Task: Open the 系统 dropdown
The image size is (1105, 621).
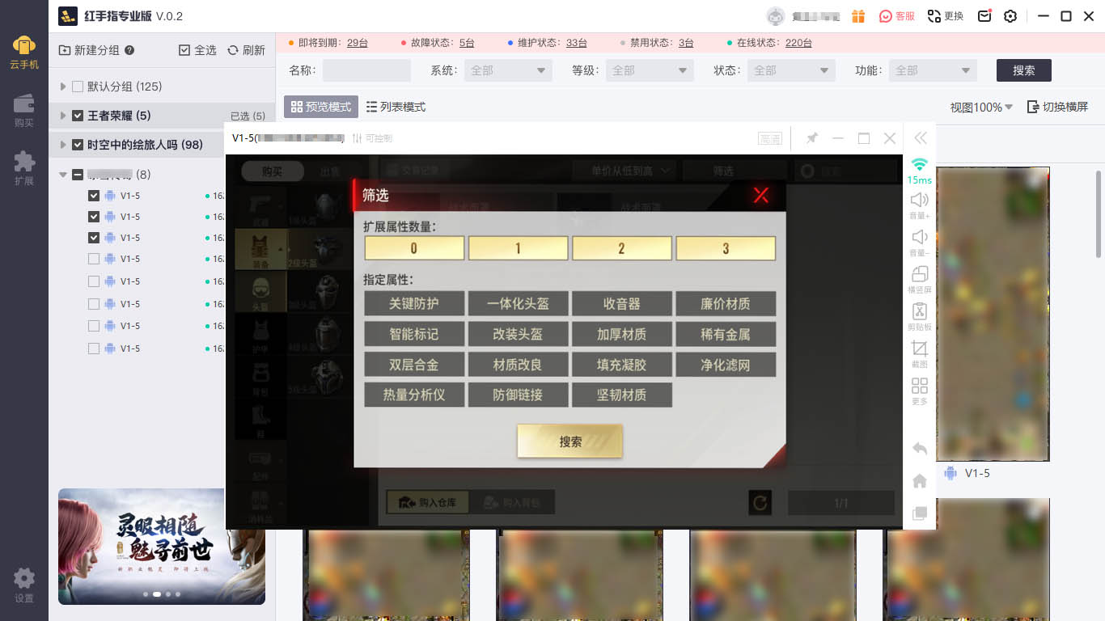Action: click(x=508, y=70)
